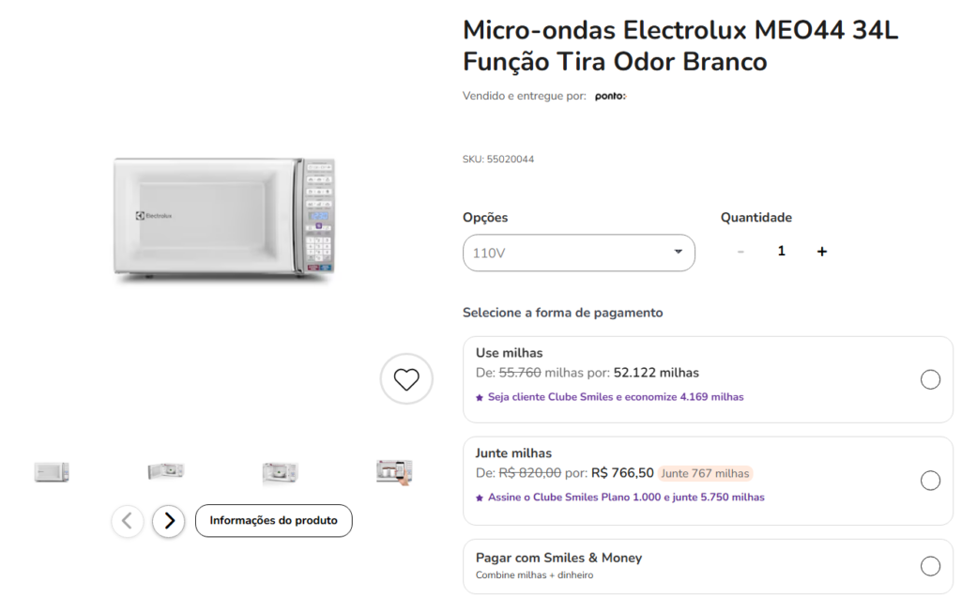The height and width of the screenshot is (598, 961).
Task: Increase the quantity using the plus icon
Action: (x=821, y=251)
